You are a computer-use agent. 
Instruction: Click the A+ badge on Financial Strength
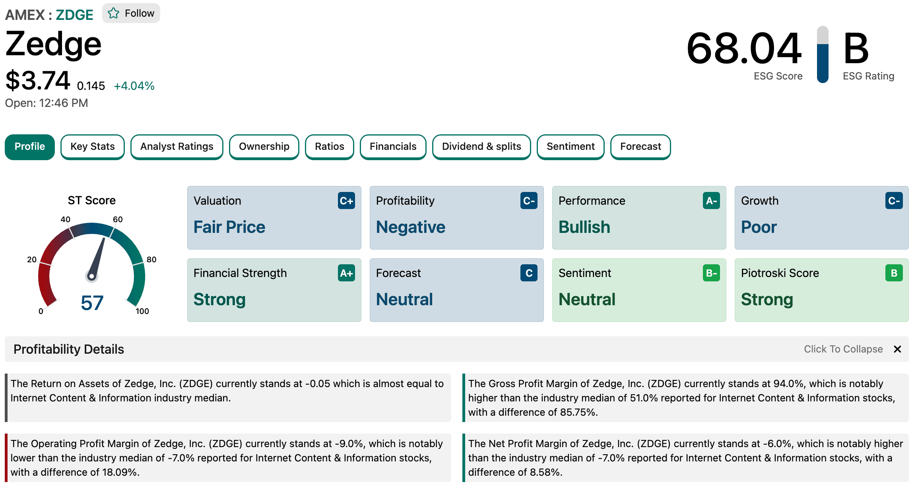click(x=346, y=273)
